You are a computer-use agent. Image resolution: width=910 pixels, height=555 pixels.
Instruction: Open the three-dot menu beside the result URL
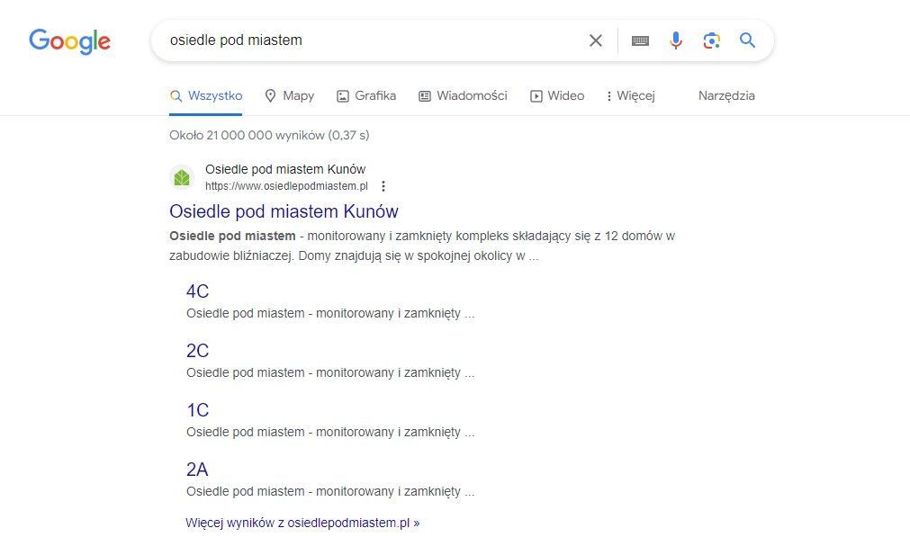383,186
